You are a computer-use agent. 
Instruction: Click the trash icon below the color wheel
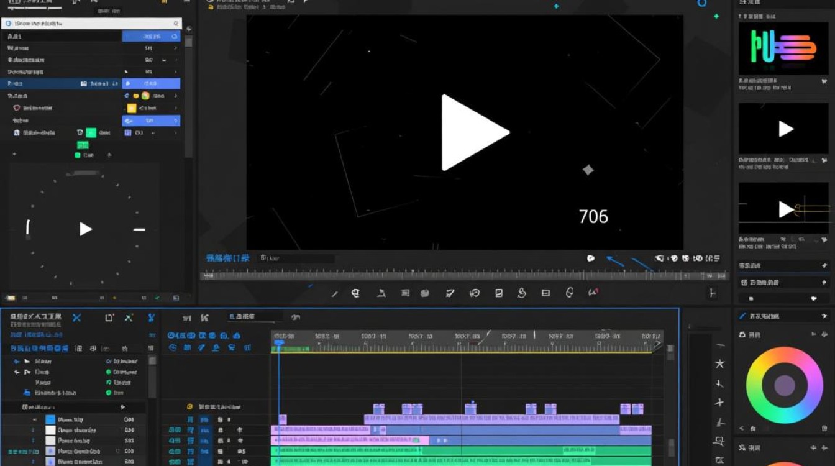click(824, 428)
